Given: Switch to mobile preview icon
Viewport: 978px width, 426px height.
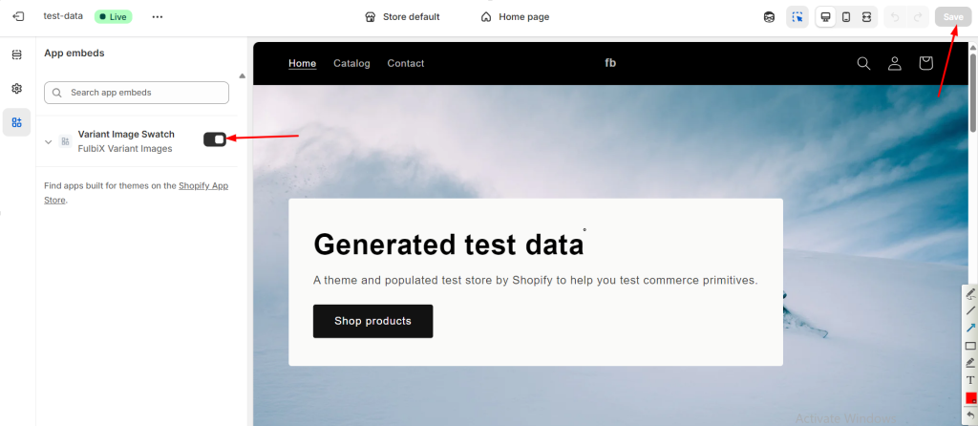Looking at the screenshot, I should pos(845,17).
